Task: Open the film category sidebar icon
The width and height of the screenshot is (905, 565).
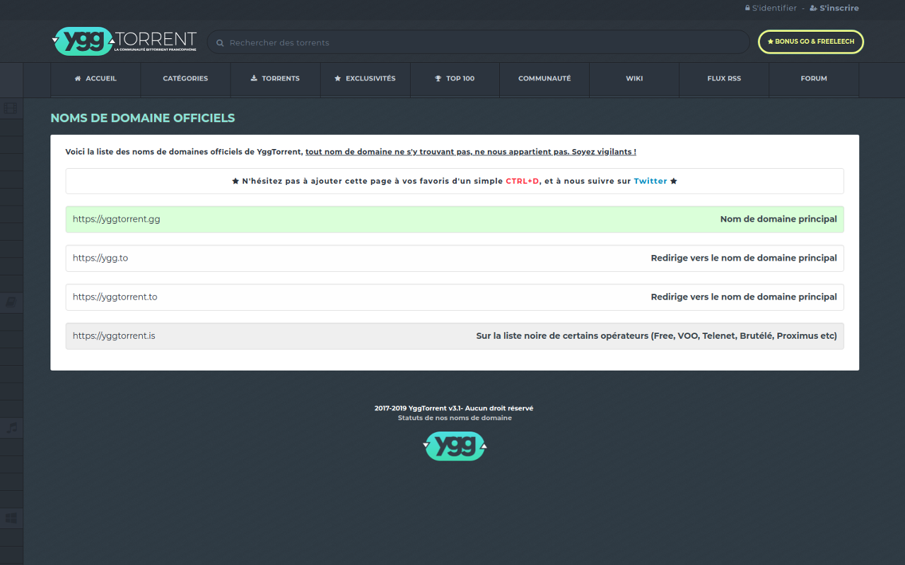Action: point(11,108)
